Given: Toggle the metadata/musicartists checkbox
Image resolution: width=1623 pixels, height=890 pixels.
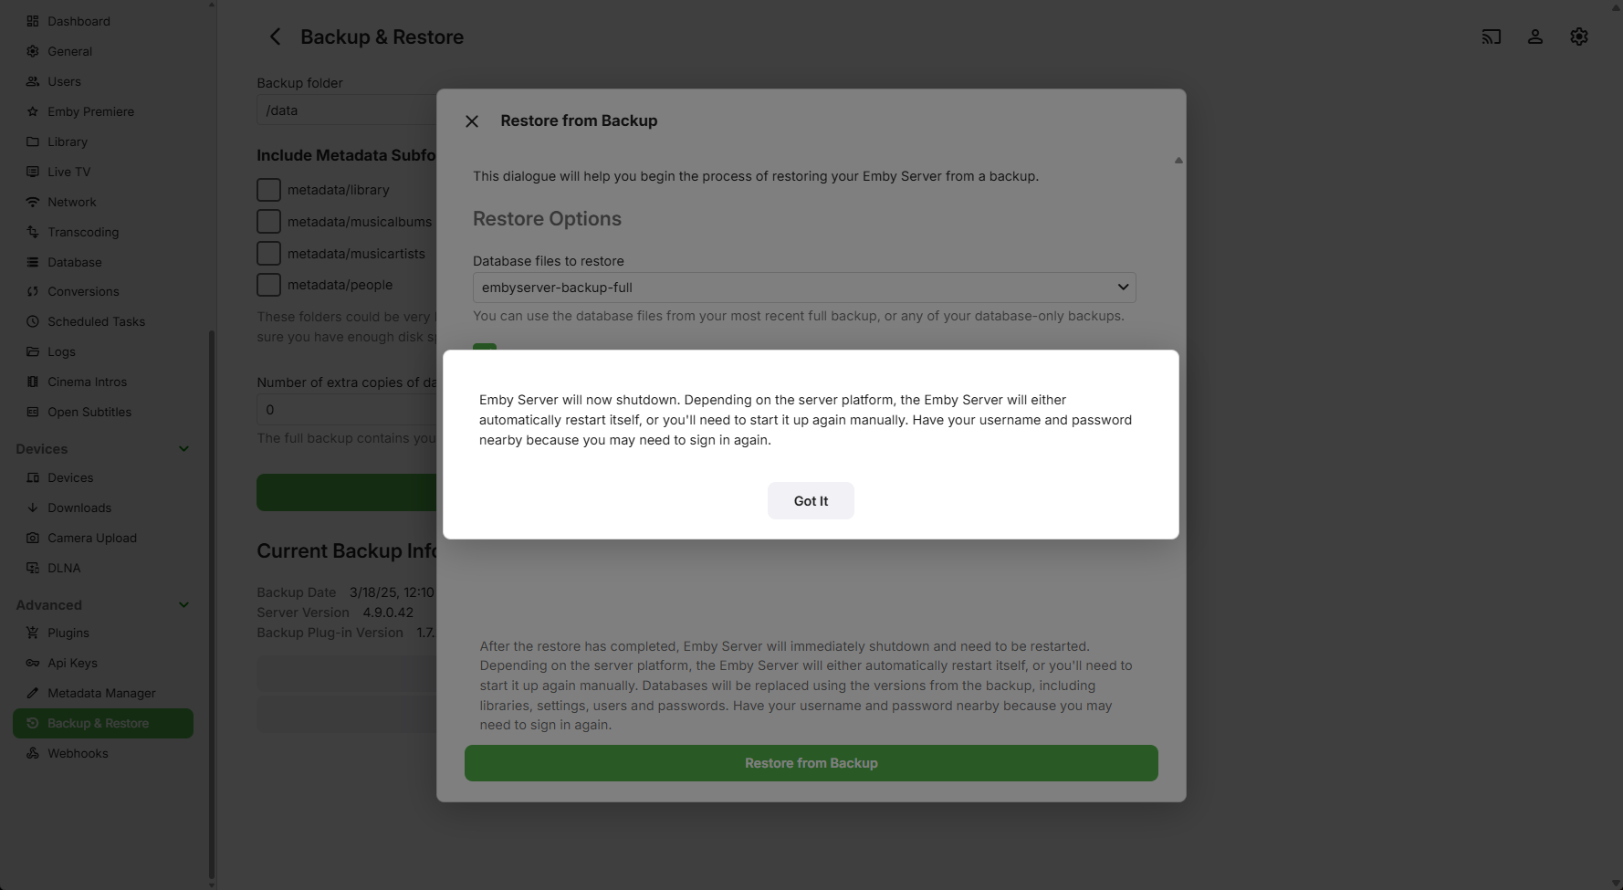Looking at the screenshot, I should pyautogui.click(x=268, y=254).
